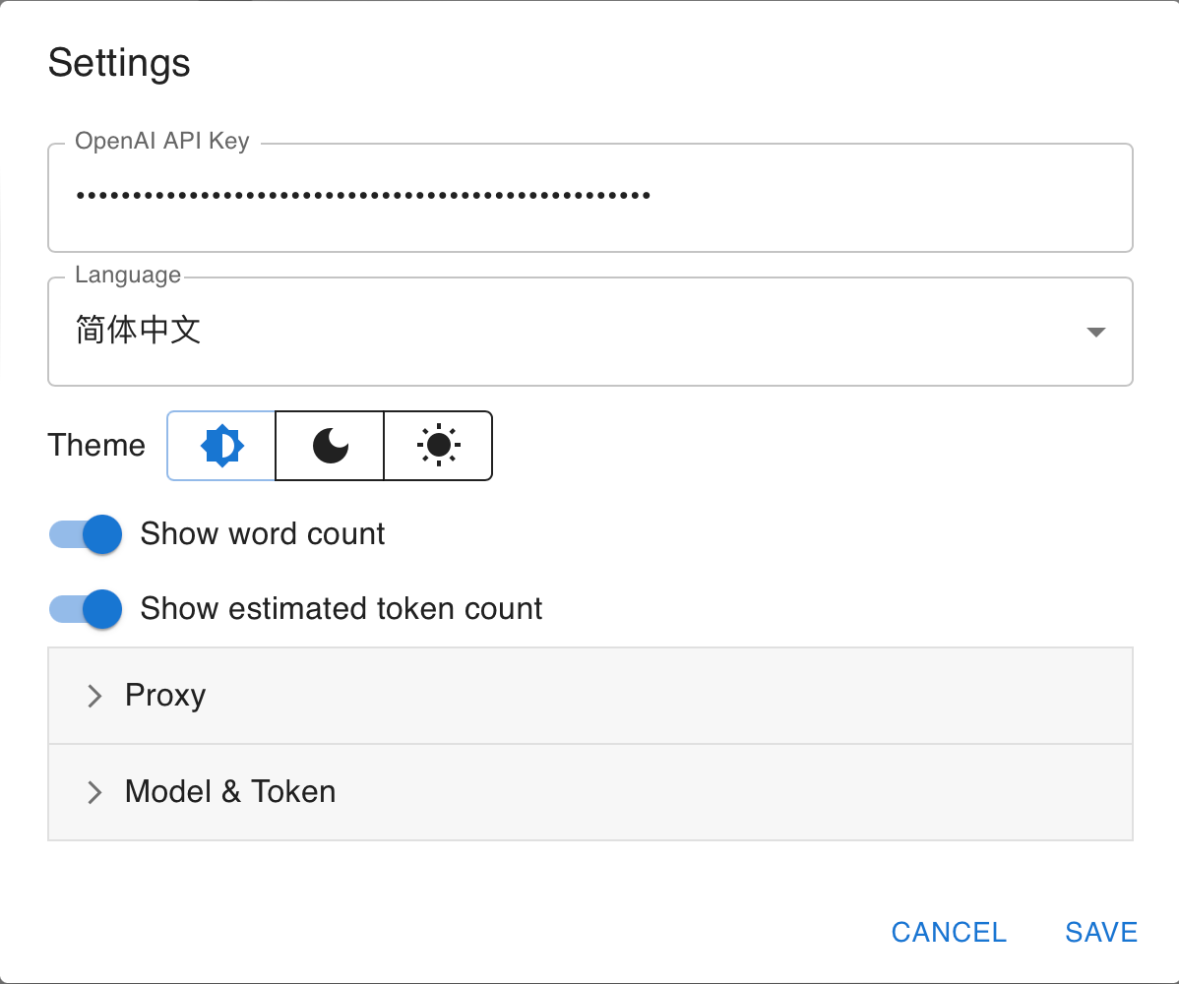Disable the Show estimated token count switch

tap(86, 609)
